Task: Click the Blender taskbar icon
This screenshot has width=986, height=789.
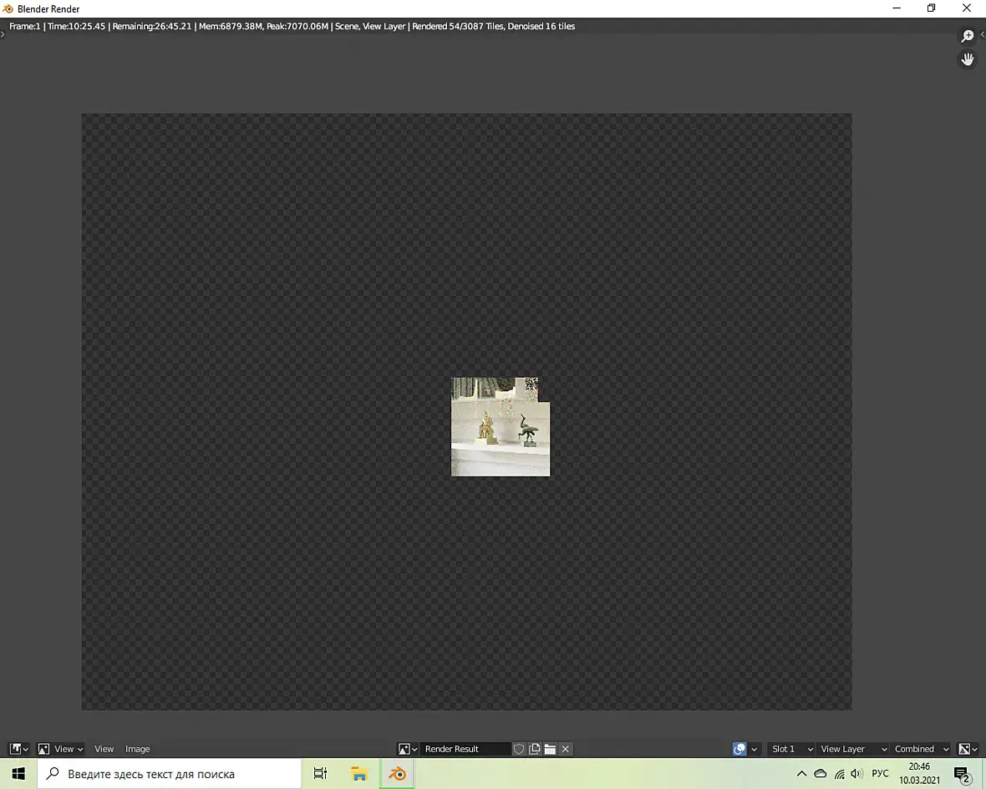Action: tap(398, 774)
